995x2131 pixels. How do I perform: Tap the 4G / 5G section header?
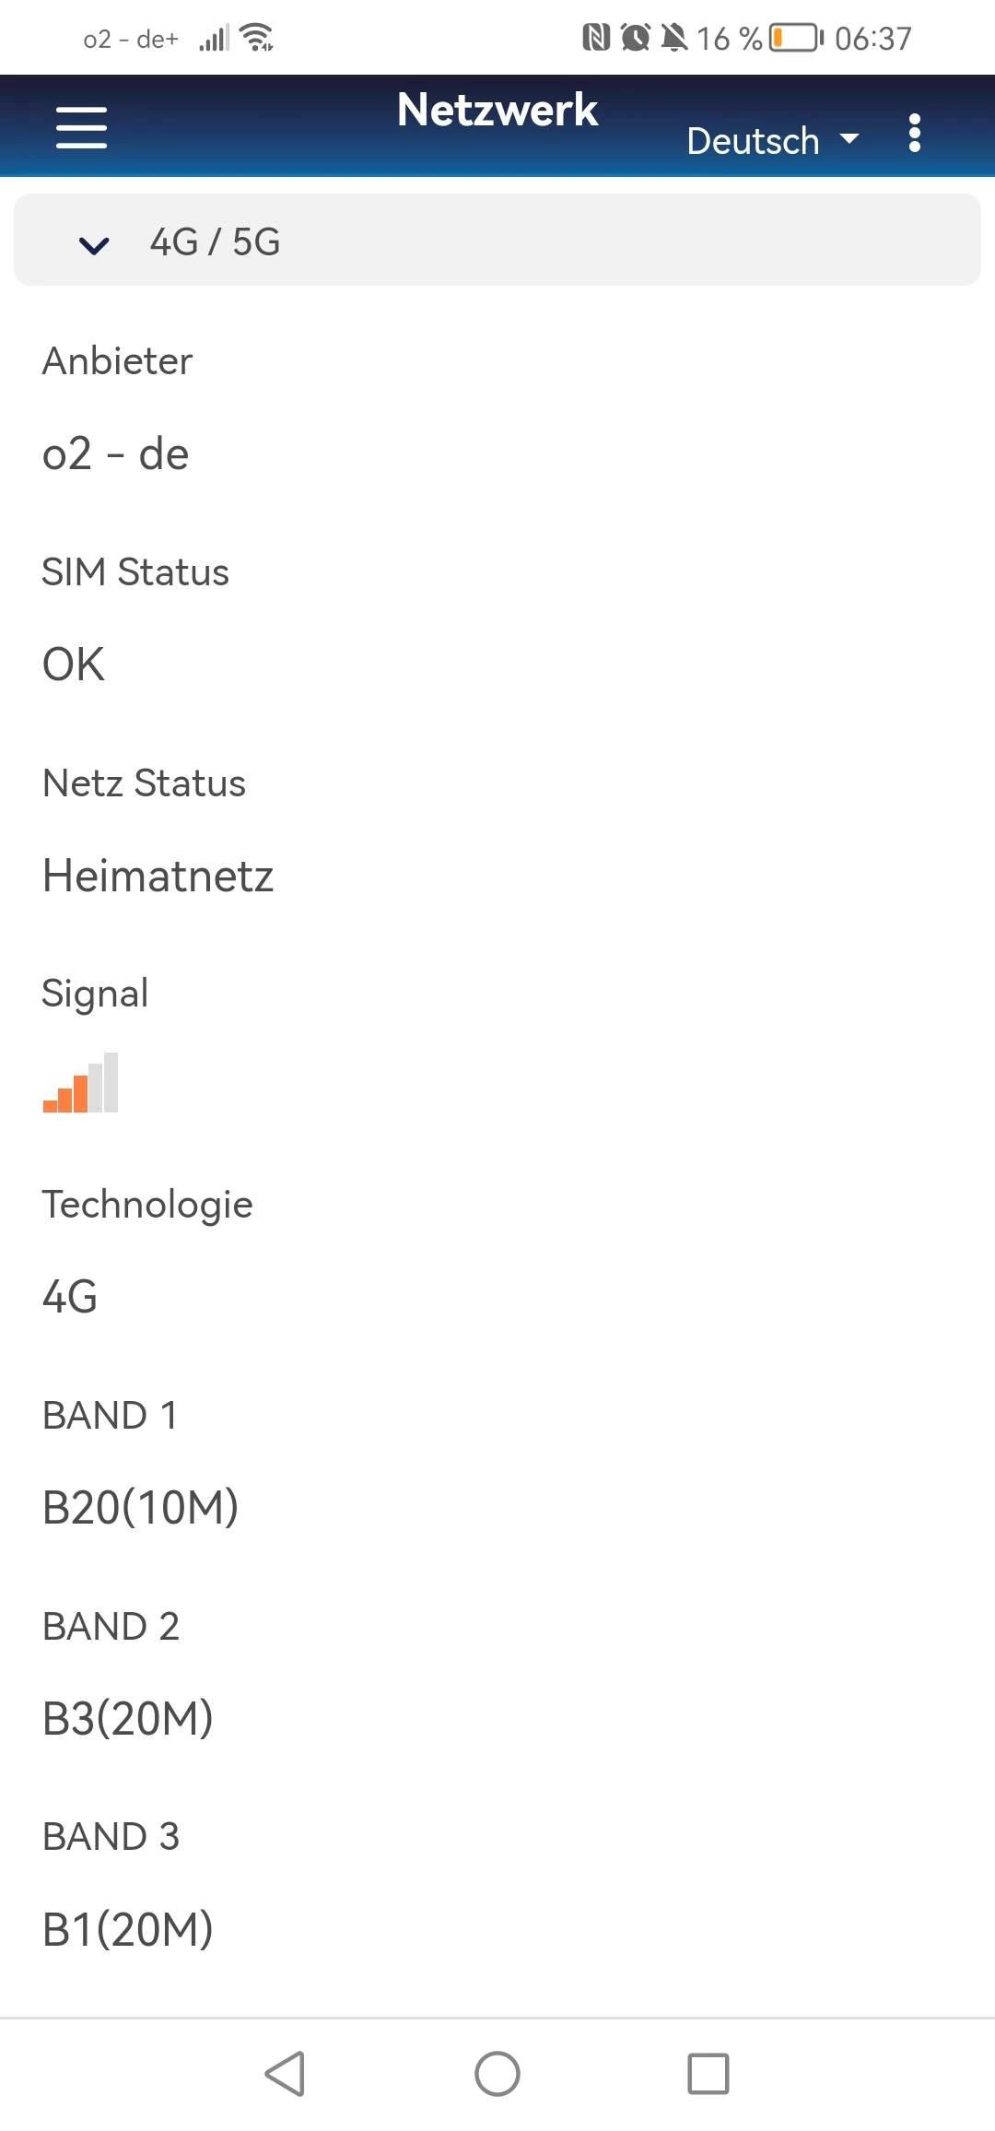pos(497,241)
